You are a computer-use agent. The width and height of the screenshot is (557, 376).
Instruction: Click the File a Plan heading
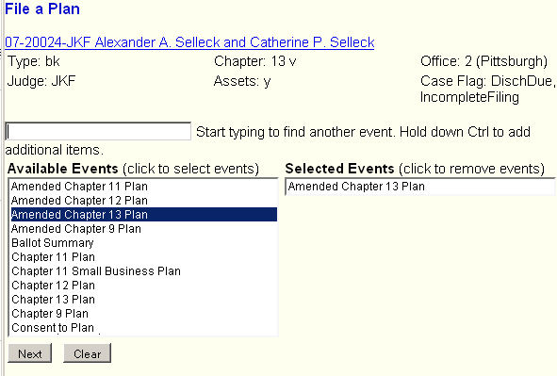42,8
